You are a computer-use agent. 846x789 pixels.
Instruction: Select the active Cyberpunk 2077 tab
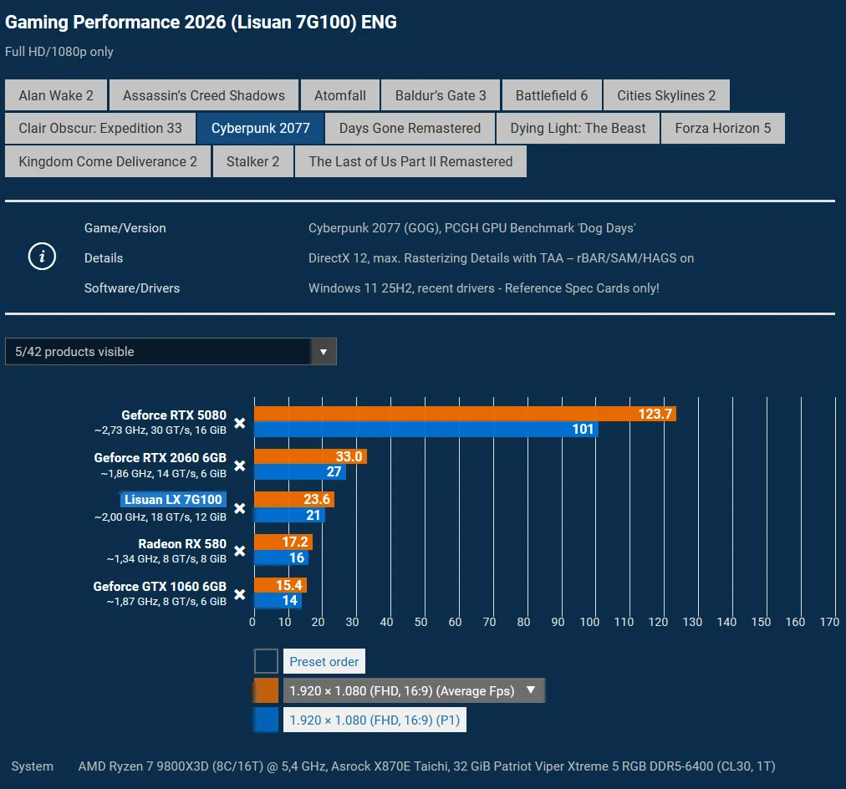(x=261, y=129)
